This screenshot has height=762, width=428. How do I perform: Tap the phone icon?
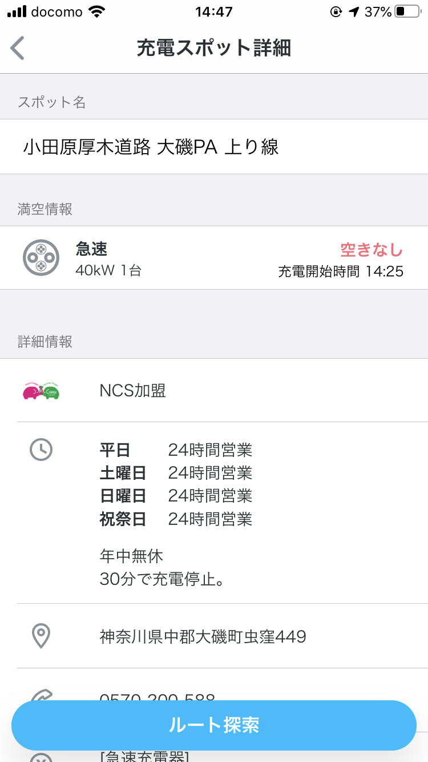pyautogui.click(x=41, y=695)
